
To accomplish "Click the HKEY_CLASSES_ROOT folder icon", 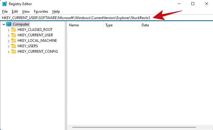I will coord(14,30).
